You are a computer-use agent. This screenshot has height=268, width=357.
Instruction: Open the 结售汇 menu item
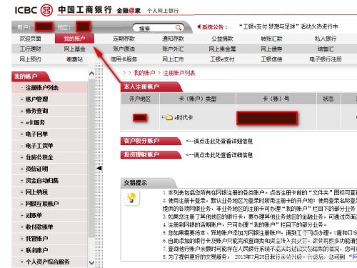point(326,49)
